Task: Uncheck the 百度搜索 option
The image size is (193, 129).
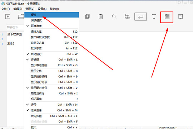Action: (x=51, y=26)
